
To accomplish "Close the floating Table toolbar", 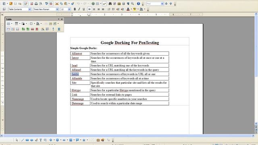I will click(62, 19).
